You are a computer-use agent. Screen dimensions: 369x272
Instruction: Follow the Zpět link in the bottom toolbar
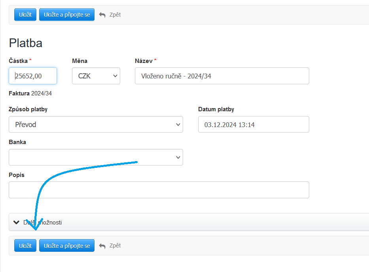pyautogui.click(x=115, y=245)
